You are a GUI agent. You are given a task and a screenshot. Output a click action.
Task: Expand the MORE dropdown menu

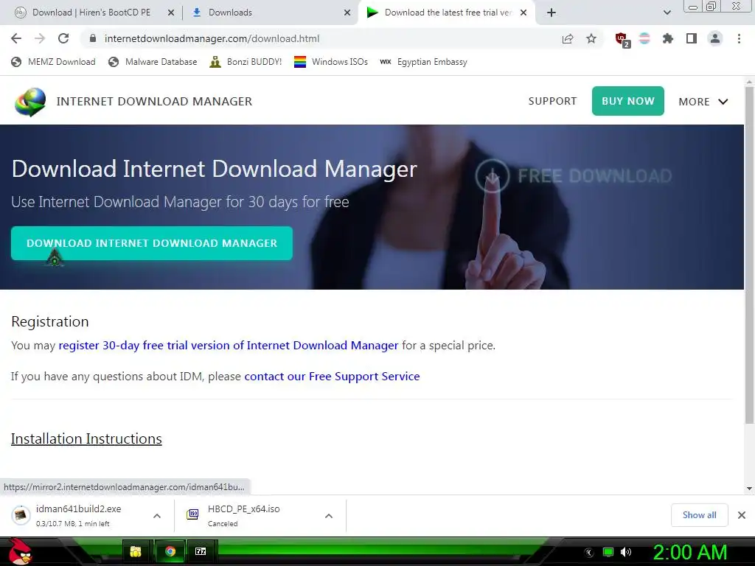(x=703, y=102)
